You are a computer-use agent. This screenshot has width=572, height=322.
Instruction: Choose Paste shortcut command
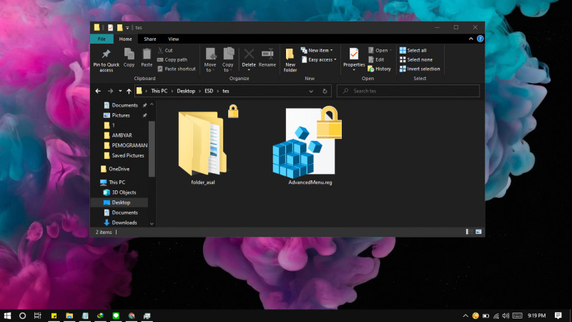(x=177, y=69)
